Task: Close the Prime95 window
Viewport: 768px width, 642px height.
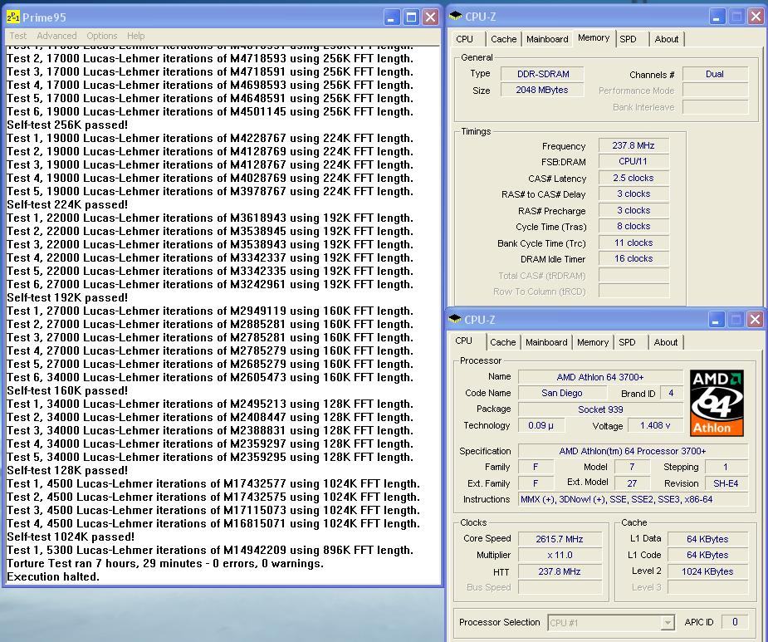Action: point(431,17)
